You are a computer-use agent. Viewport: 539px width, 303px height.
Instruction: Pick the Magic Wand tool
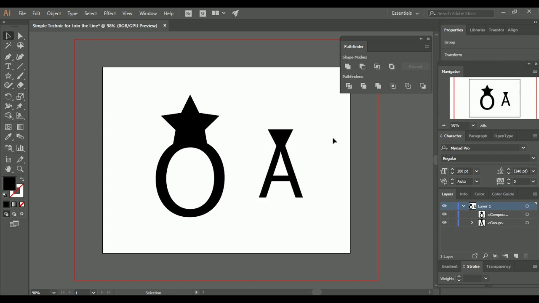coord(8,46)
